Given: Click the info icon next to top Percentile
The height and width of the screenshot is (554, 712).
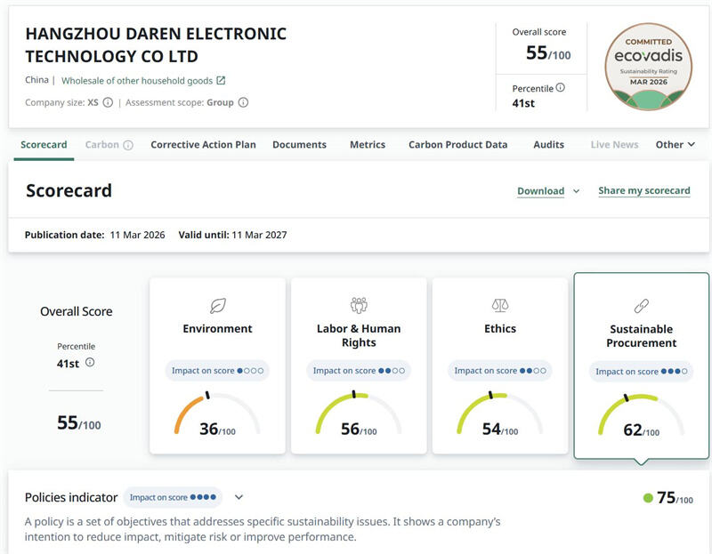Looking at the screenshot, I should tap(560, 88).
